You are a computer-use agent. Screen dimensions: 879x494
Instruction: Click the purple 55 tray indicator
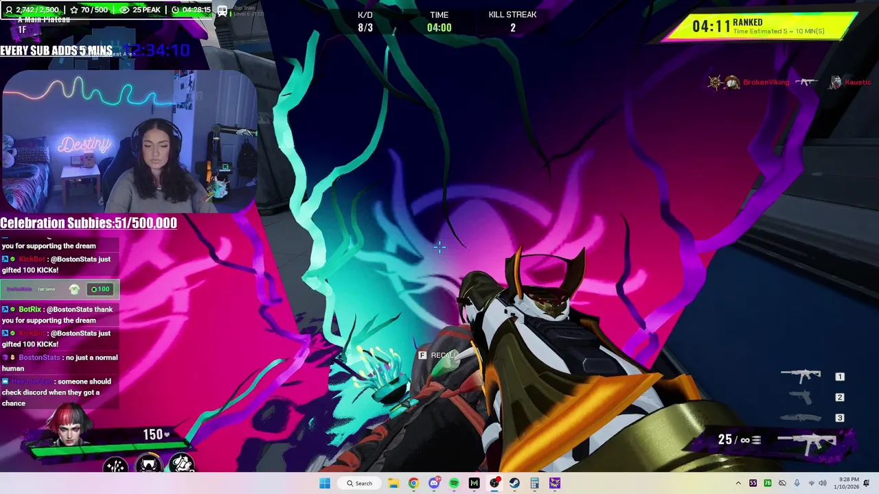tap(753, 483)
